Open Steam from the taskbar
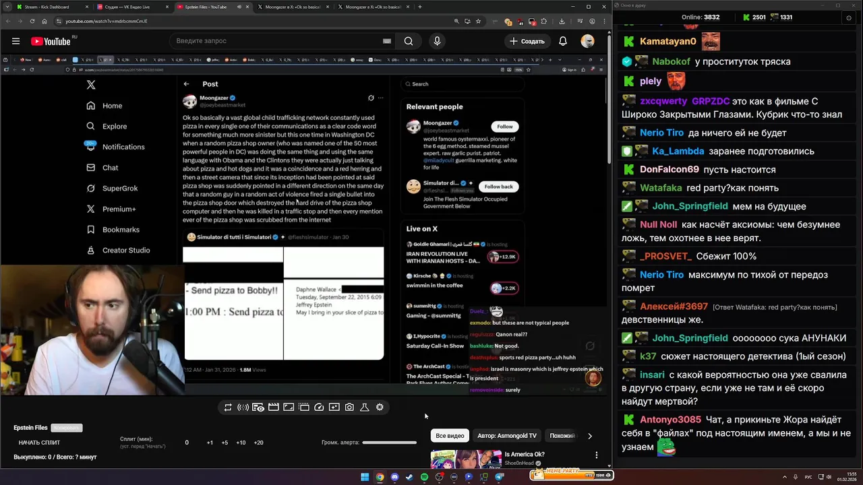 [409, 477]
